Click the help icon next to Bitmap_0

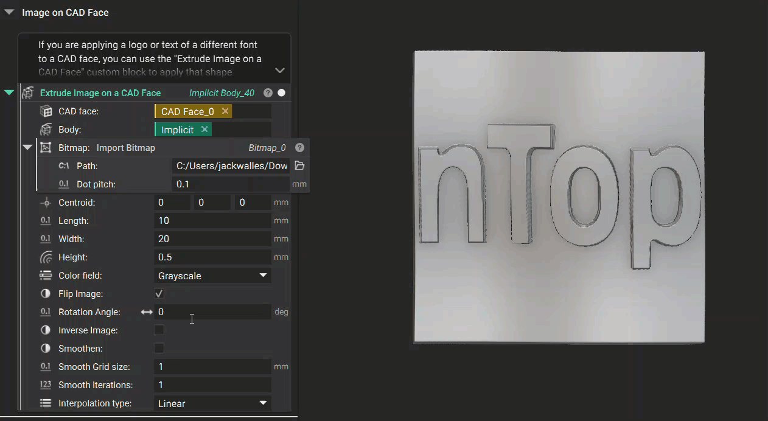(x=299, y=147)
